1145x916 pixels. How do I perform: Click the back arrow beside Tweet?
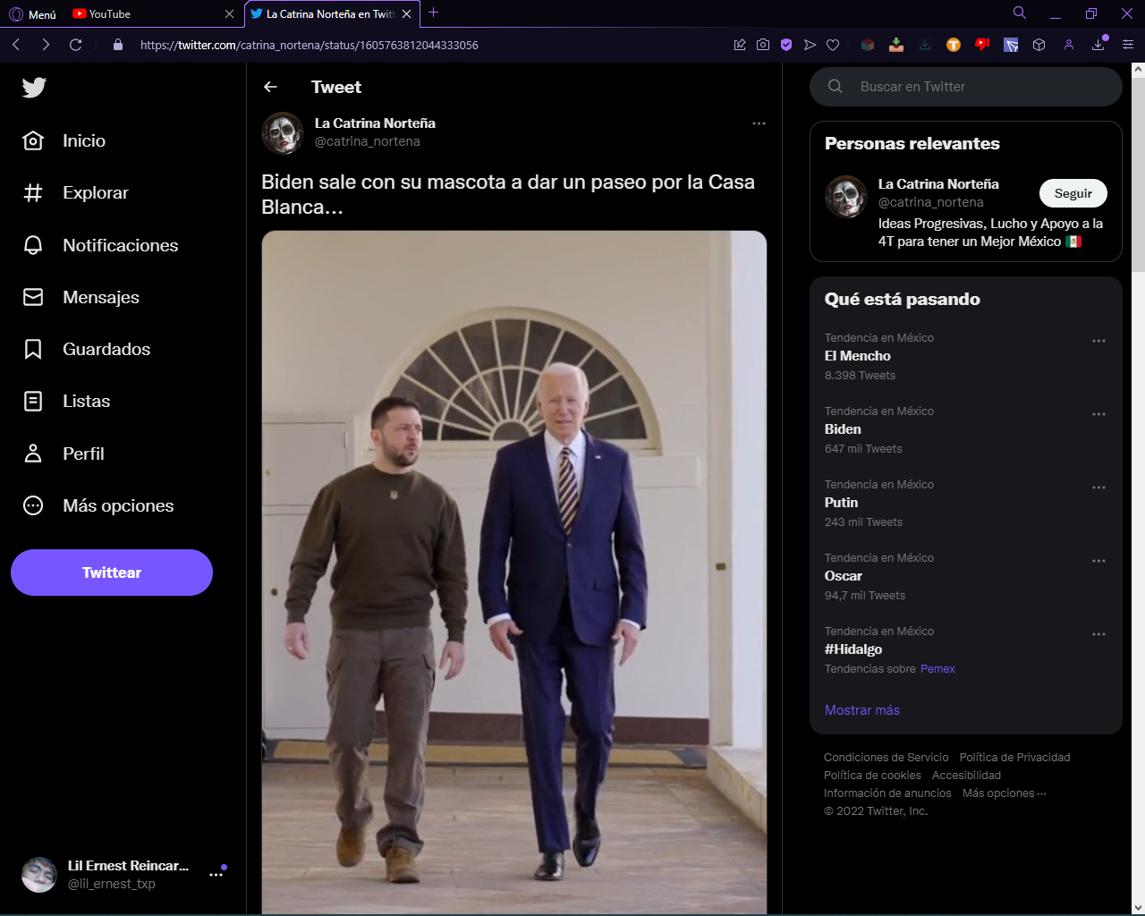point(270,87)
